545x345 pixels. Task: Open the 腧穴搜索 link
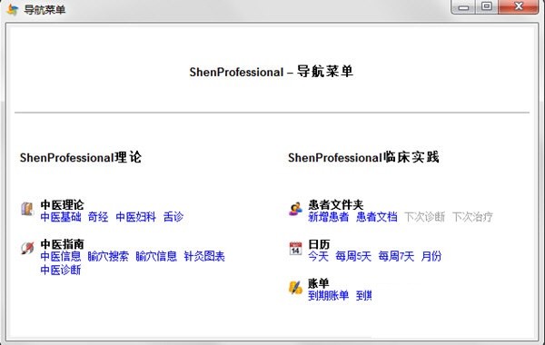[108, 256]
